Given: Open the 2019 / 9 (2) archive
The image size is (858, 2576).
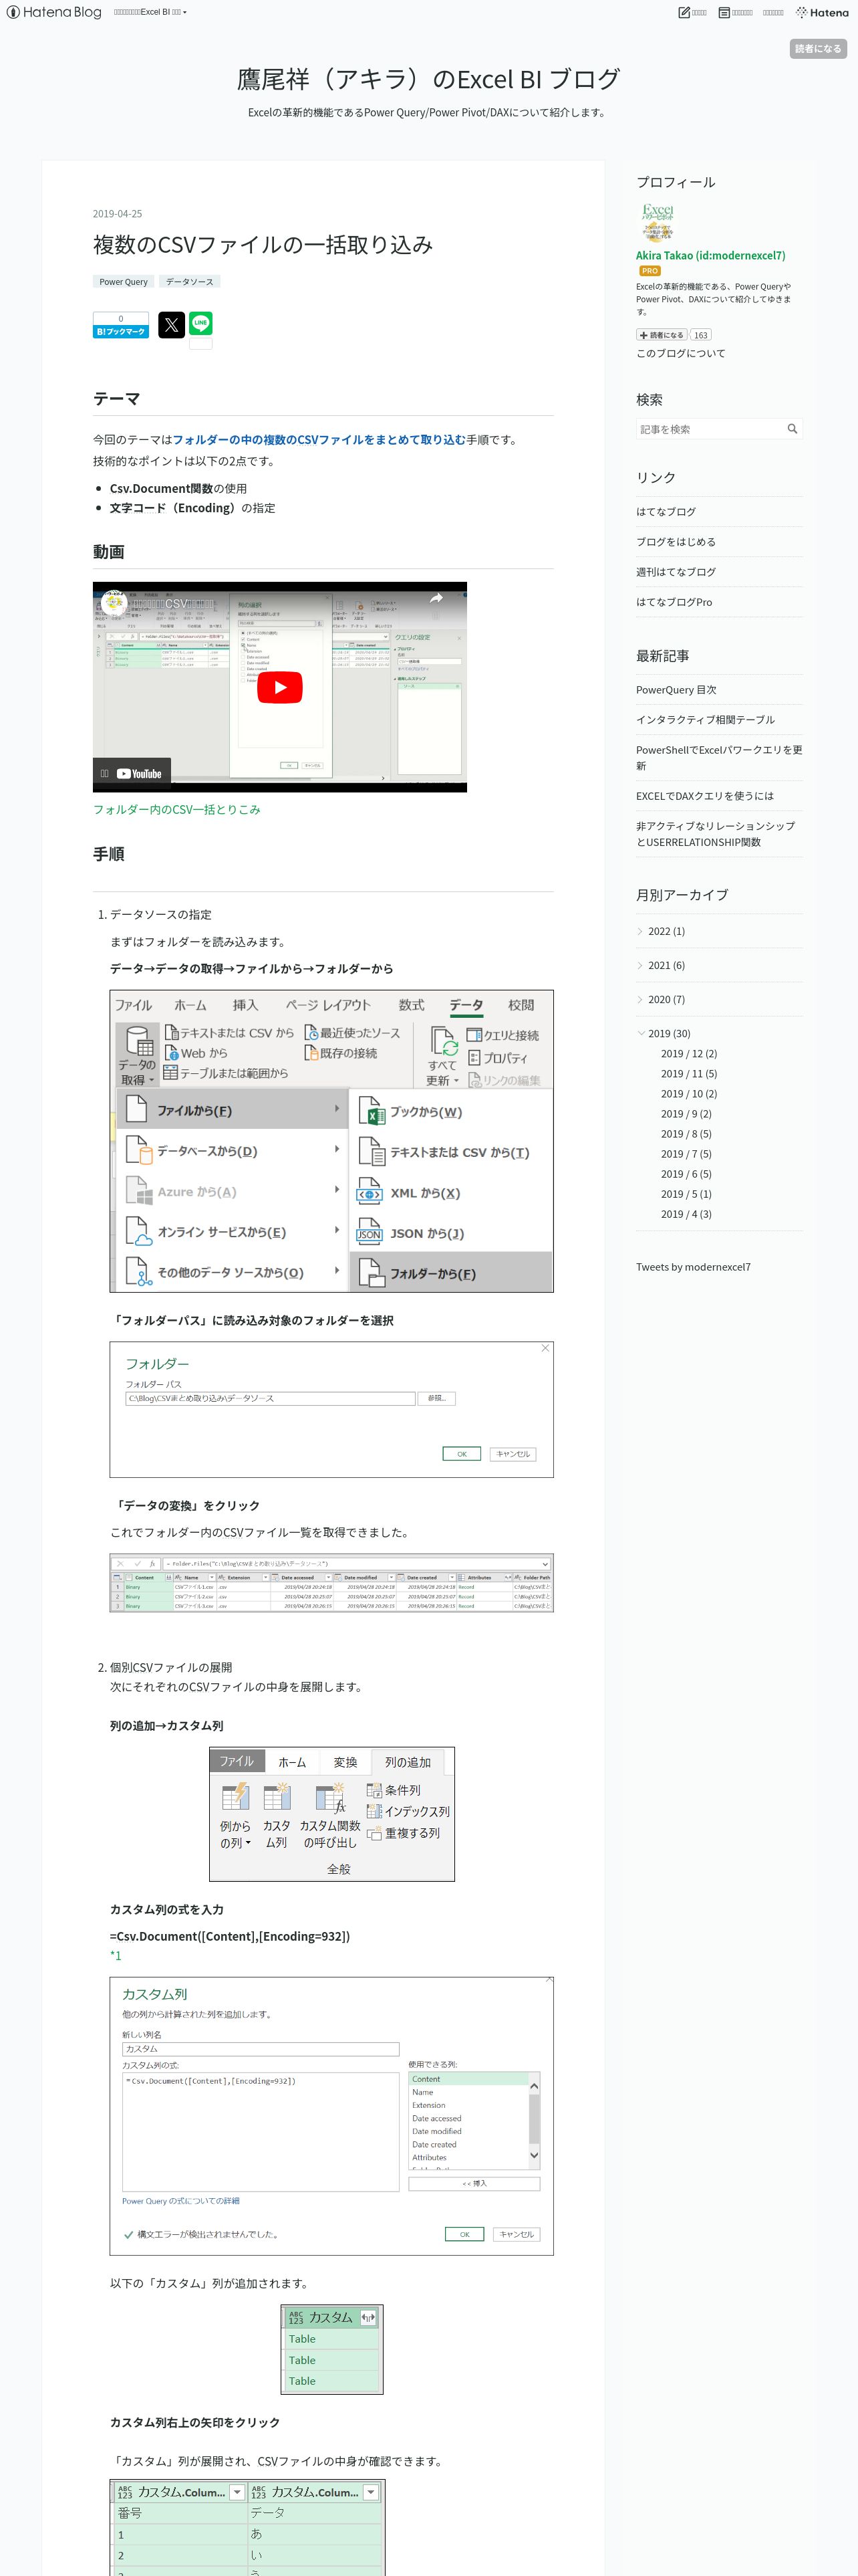Looking at the screenshot, I should coord(685,1113).
